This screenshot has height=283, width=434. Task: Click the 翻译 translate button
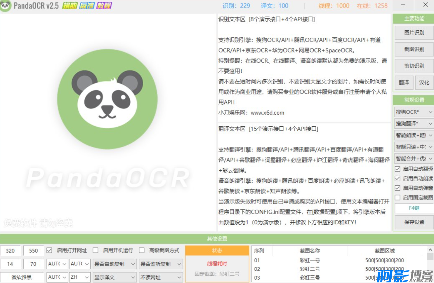[x=404, y=83]
